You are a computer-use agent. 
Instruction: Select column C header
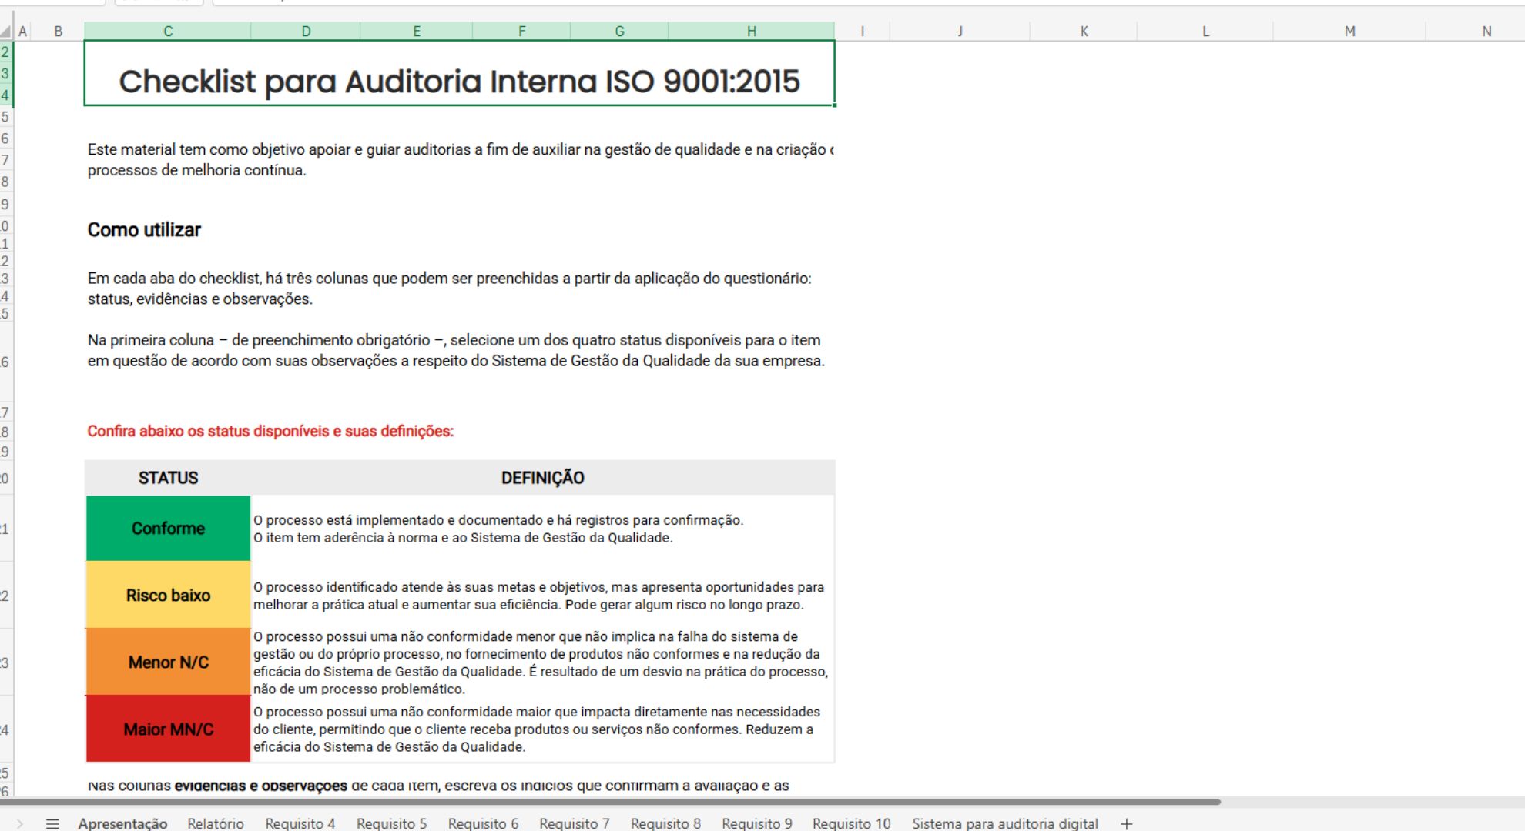[x=168, y=32]
